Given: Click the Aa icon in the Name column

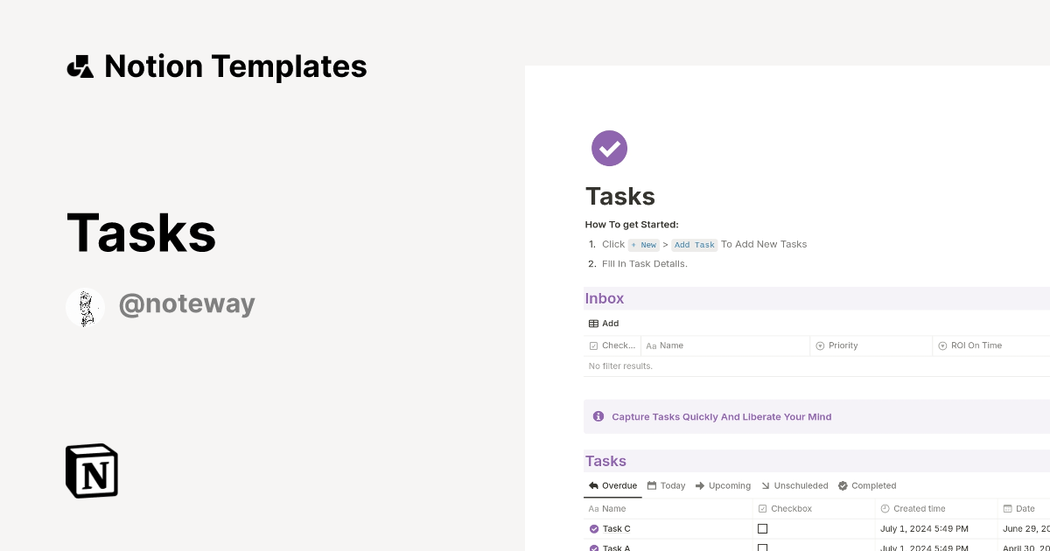Looking at the screenshot, I should [652, 345].
